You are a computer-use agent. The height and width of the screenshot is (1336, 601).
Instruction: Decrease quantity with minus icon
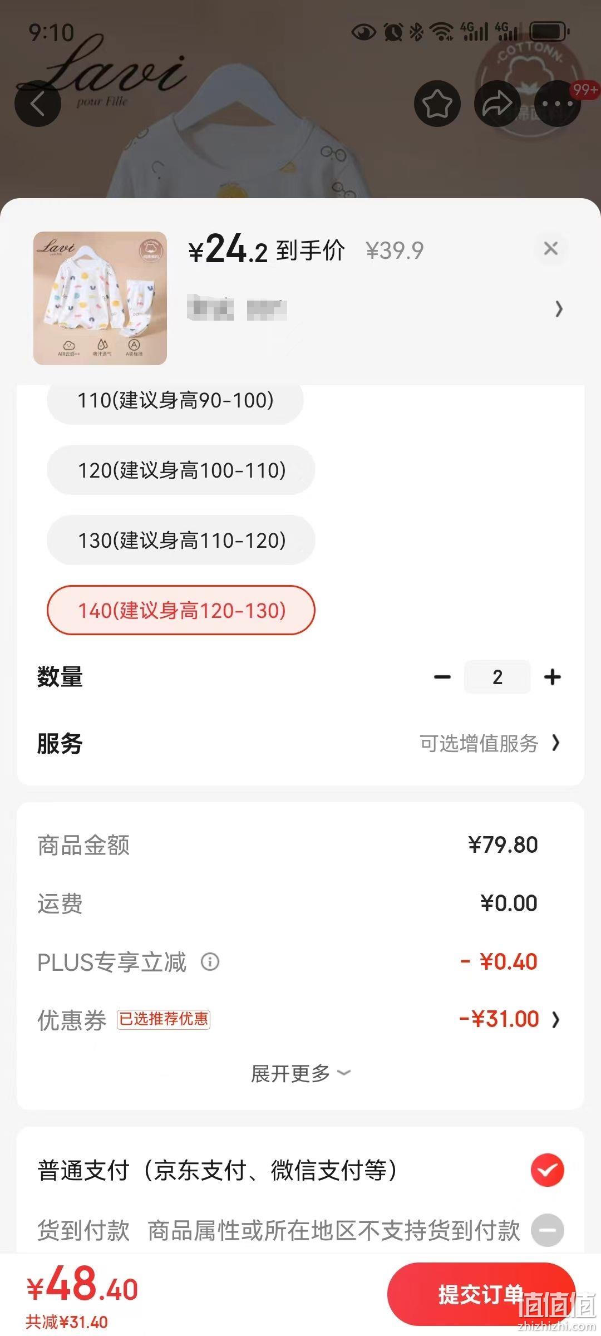click(442, 677)
